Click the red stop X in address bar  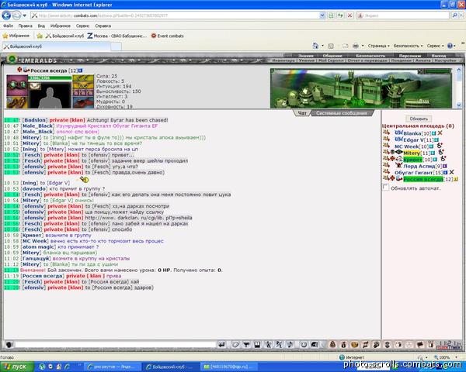click(x=349, y=15)
